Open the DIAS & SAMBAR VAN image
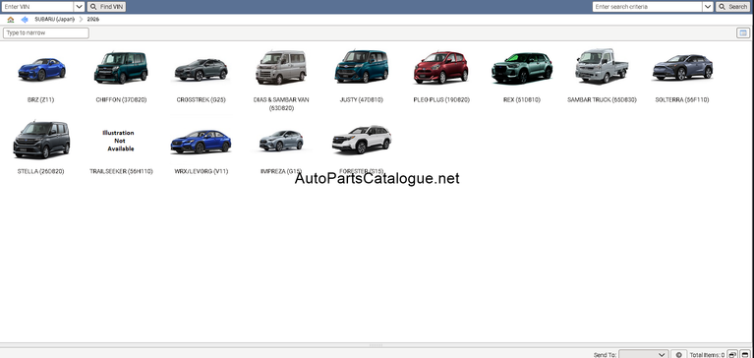754x358 pixels. click(x=281, y=67)
